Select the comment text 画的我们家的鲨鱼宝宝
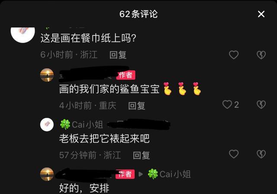Image resolution: width=277 pixels, height=194 pixels. [110, 89]
